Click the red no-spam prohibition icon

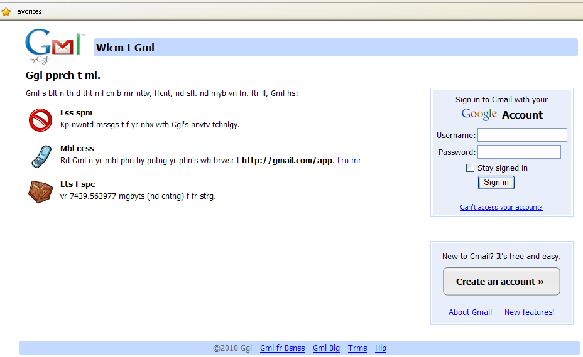41,120
